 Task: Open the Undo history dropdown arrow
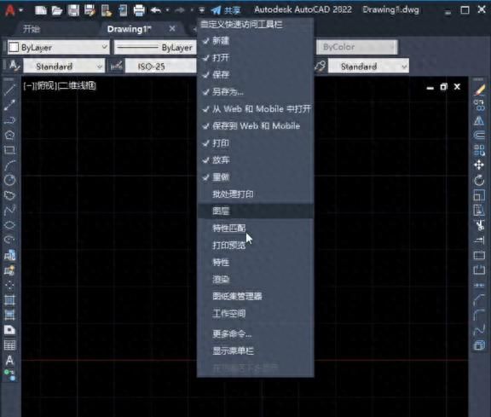[168, 10]
